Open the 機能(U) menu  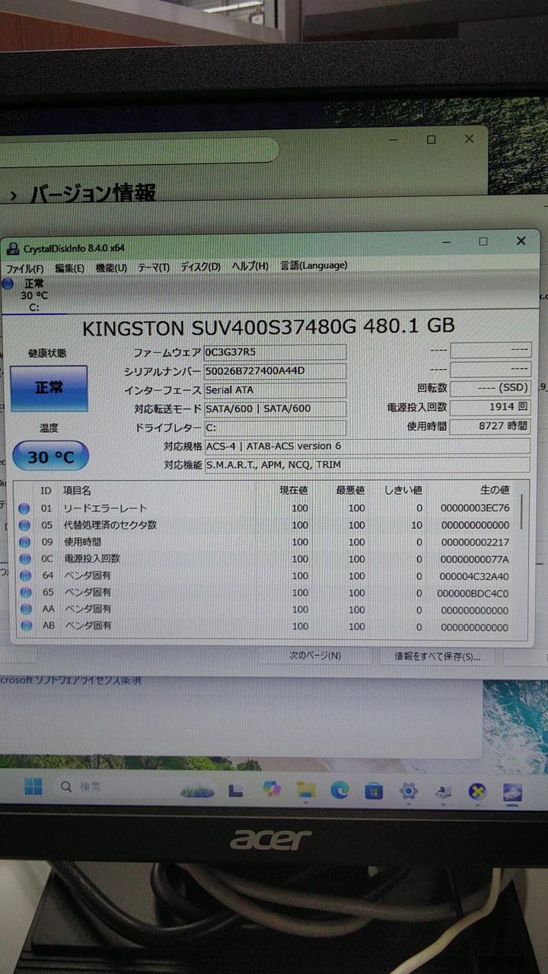[111, 268]
